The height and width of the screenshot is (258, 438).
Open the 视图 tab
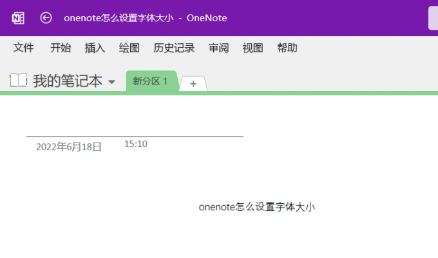pos(252,48)
